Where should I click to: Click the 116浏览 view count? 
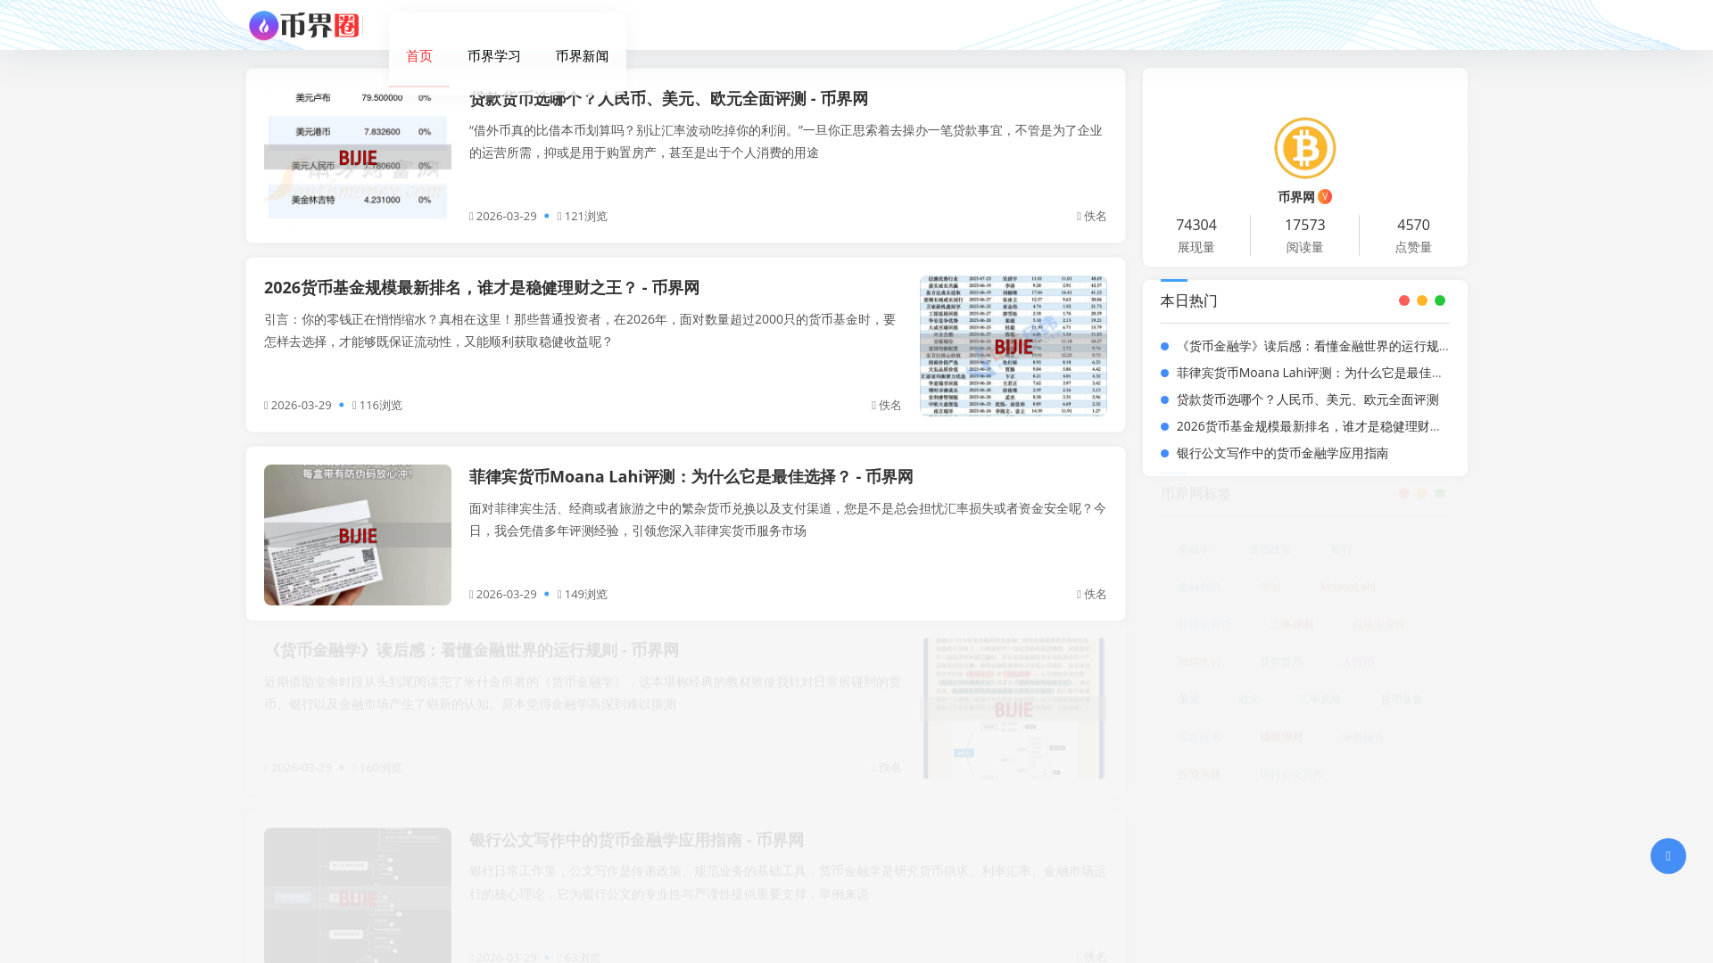(x=377, y=405)
